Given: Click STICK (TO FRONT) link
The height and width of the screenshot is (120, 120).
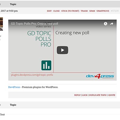Looking at the screenshot, I should coord(70,11).
